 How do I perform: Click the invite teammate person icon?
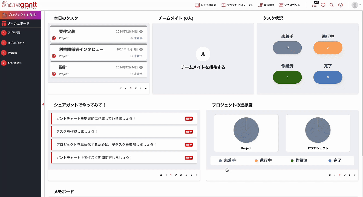203,54
